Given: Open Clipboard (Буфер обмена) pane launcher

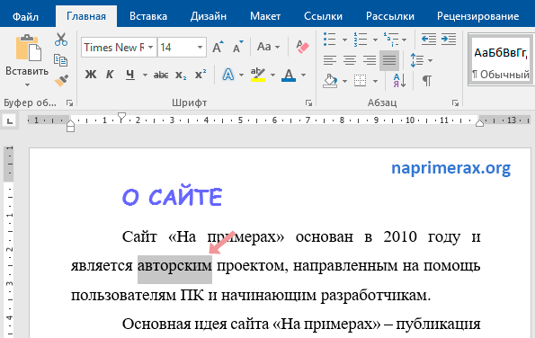Looking at the screenshot, I should coord(69,102).
